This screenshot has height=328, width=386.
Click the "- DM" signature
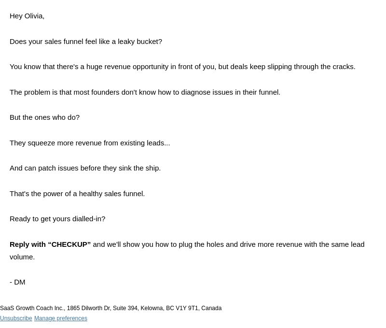[x=17, y=282]
